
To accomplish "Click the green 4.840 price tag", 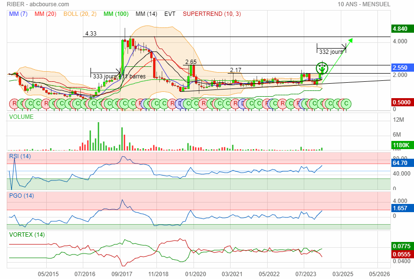I will click(402, 29).
